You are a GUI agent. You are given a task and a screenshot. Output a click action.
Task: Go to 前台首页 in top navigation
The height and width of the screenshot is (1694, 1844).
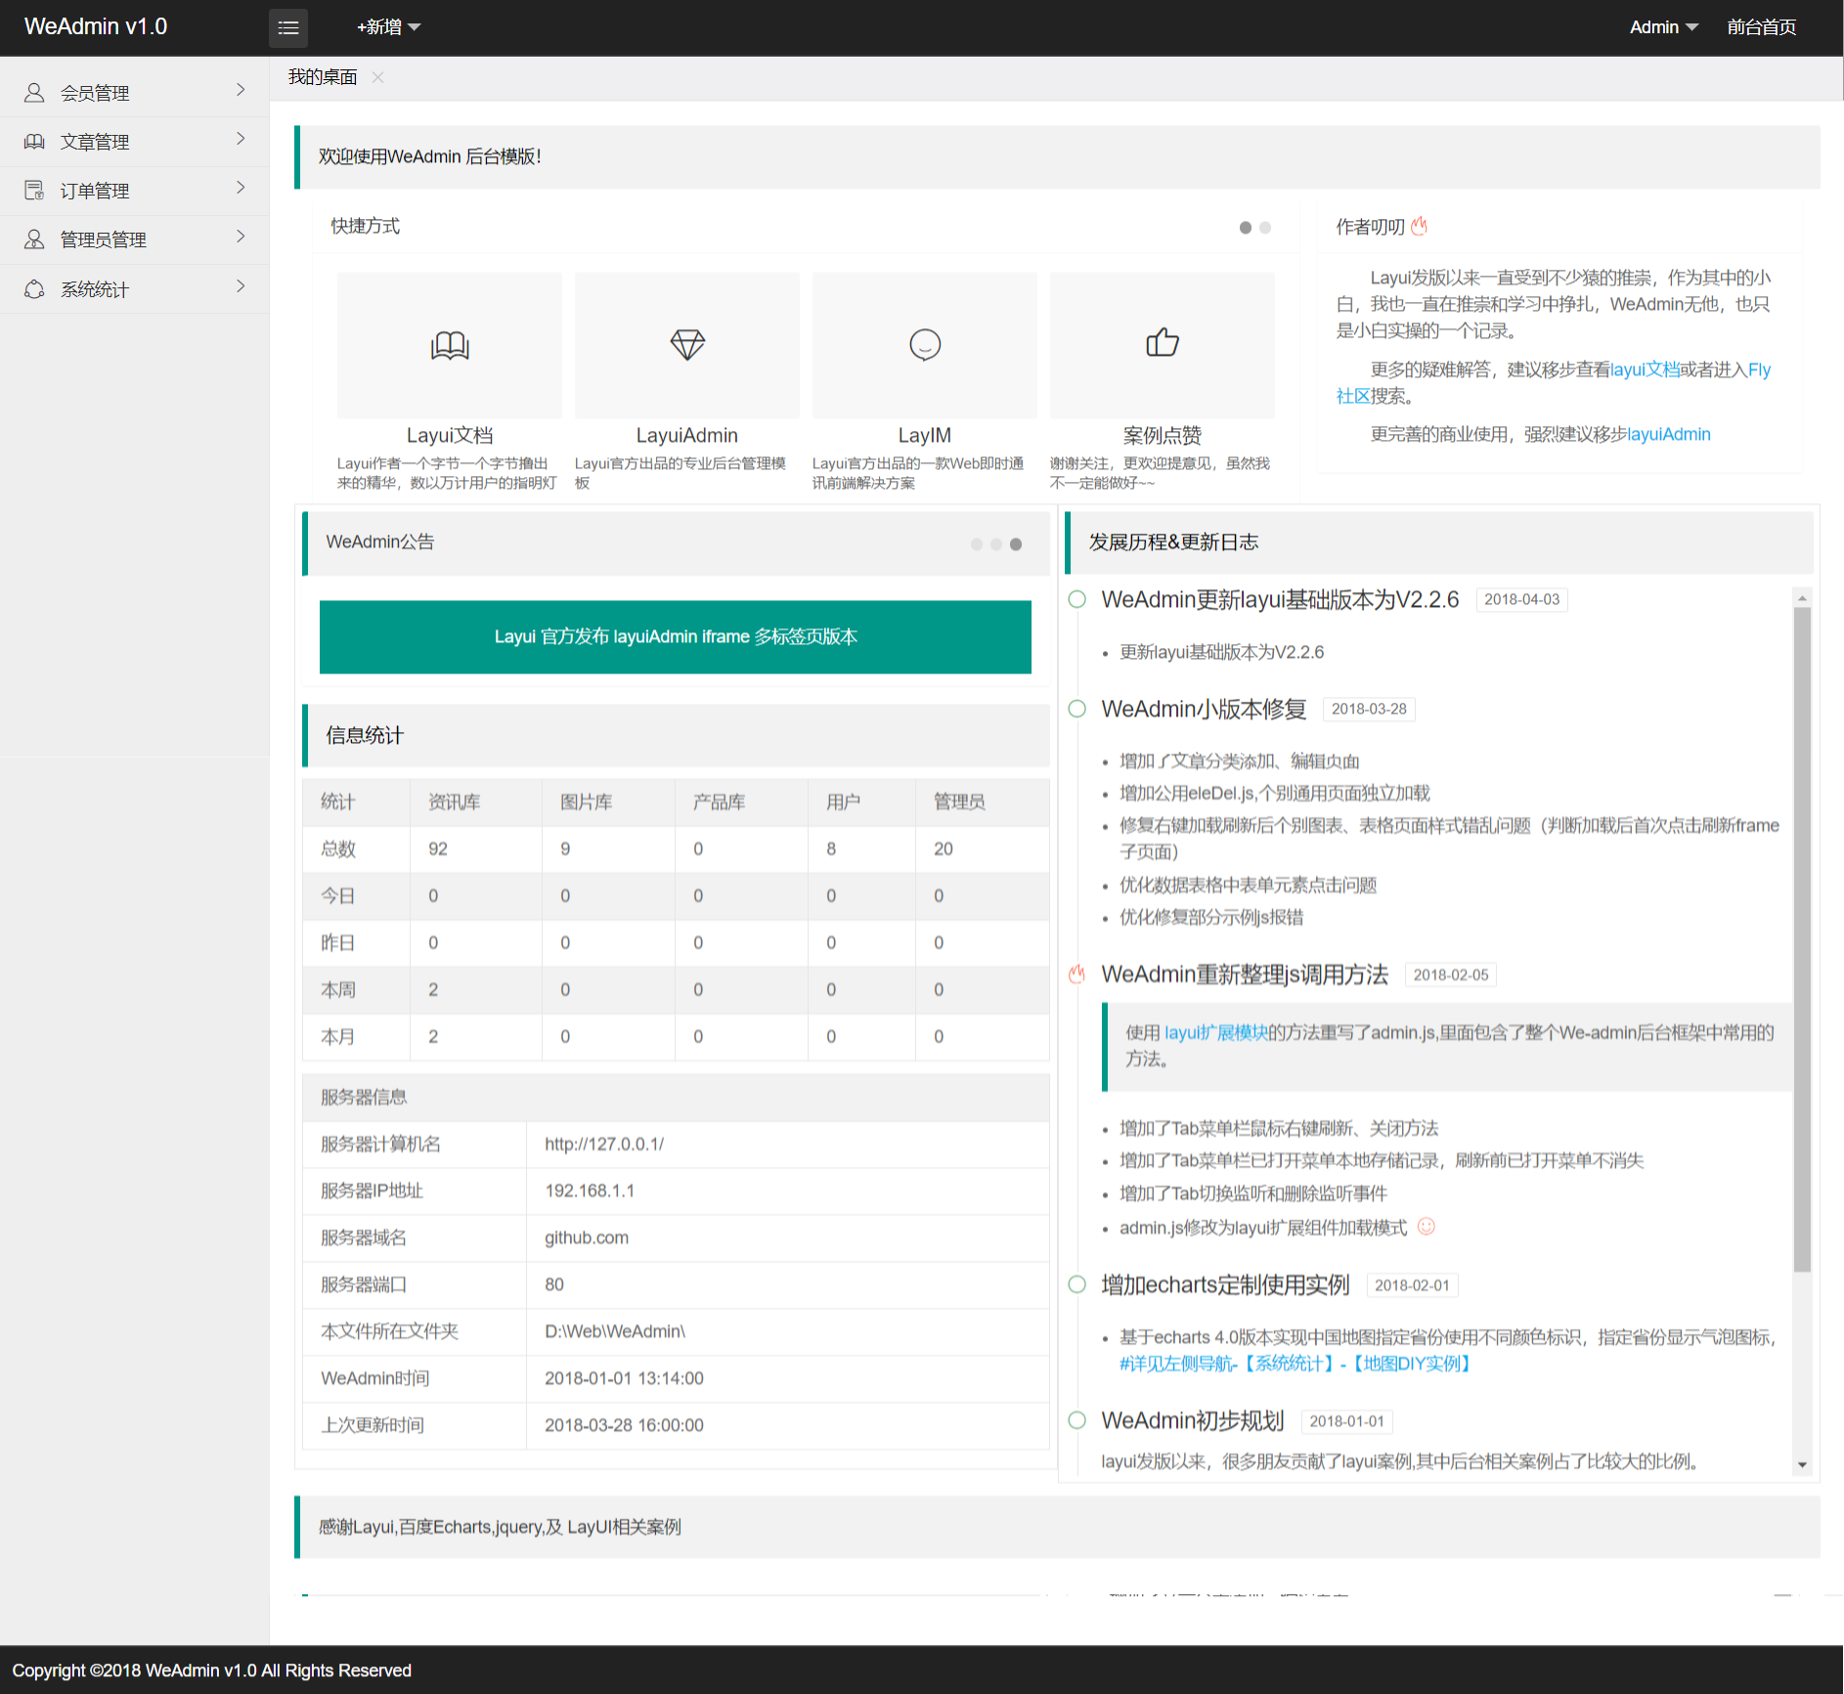[1761, 27]
